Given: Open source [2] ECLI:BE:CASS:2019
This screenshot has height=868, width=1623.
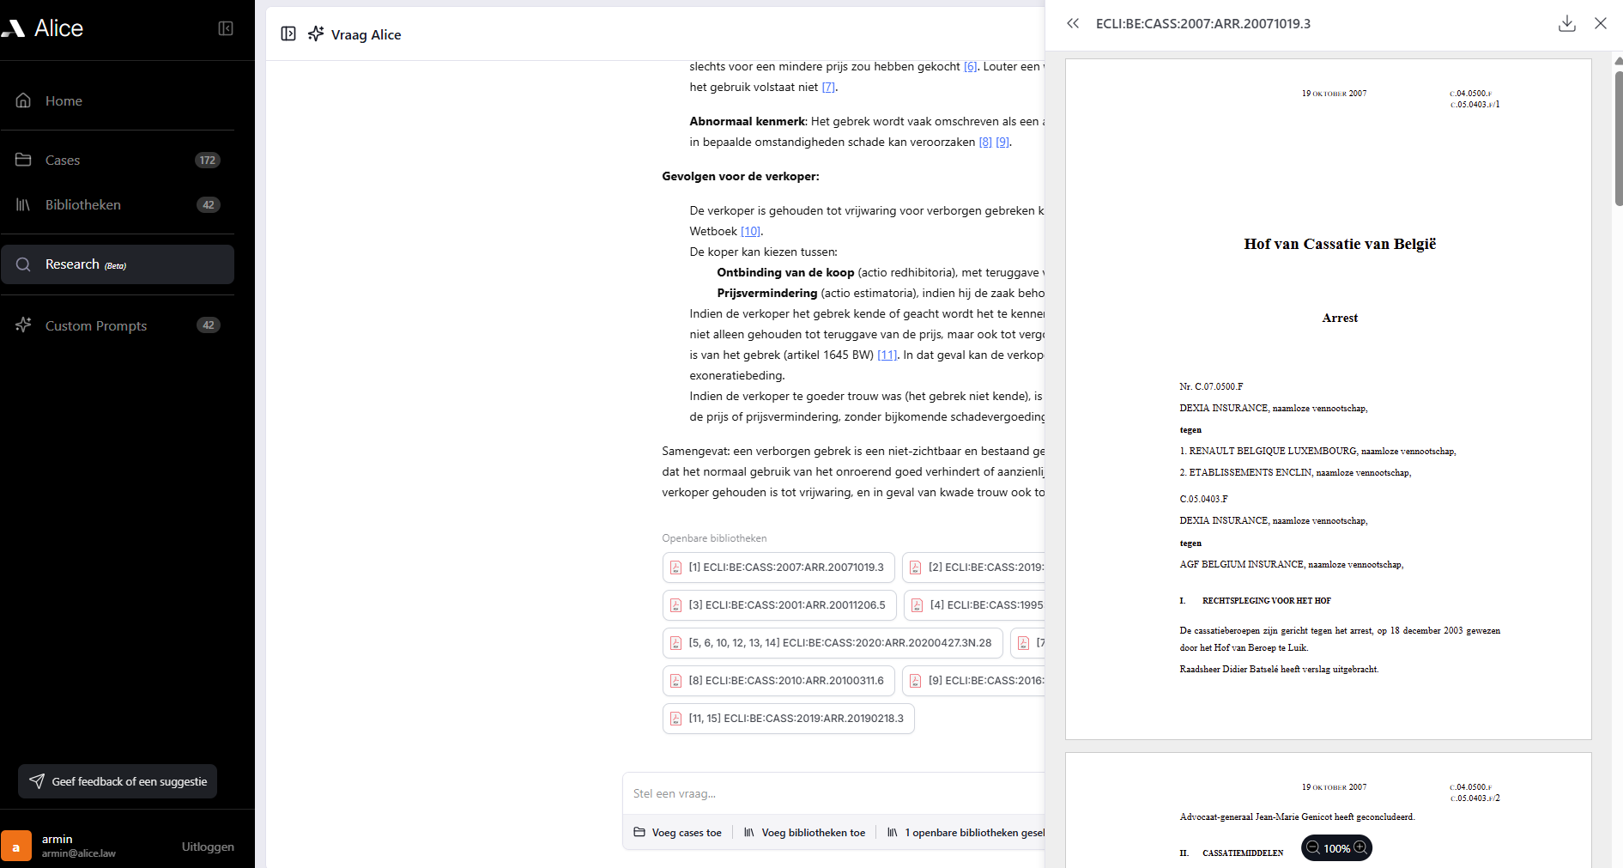Looking at the screenshot, I should tap(974, 568).
